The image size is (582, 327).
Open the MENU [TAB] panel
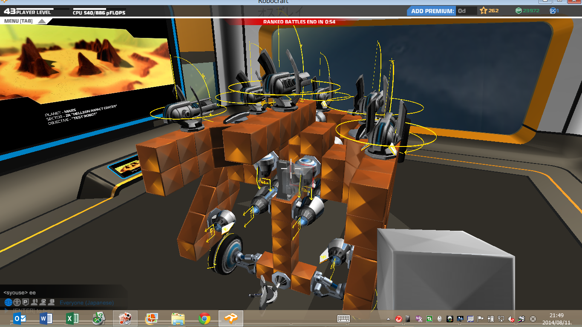tap(18, 21)
